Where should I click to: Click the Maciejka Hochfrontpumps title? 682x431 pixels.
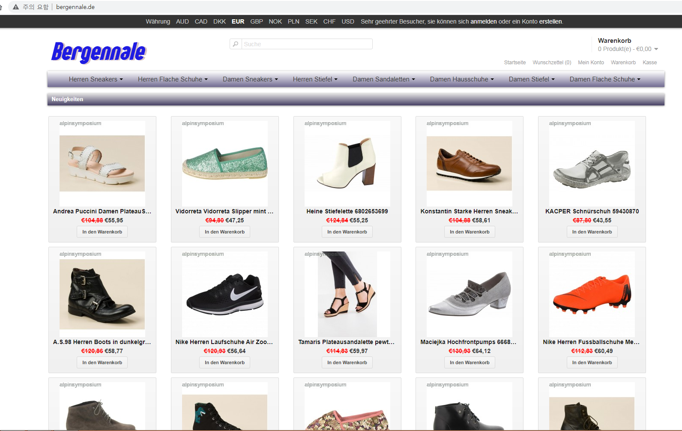pos(468,342)
